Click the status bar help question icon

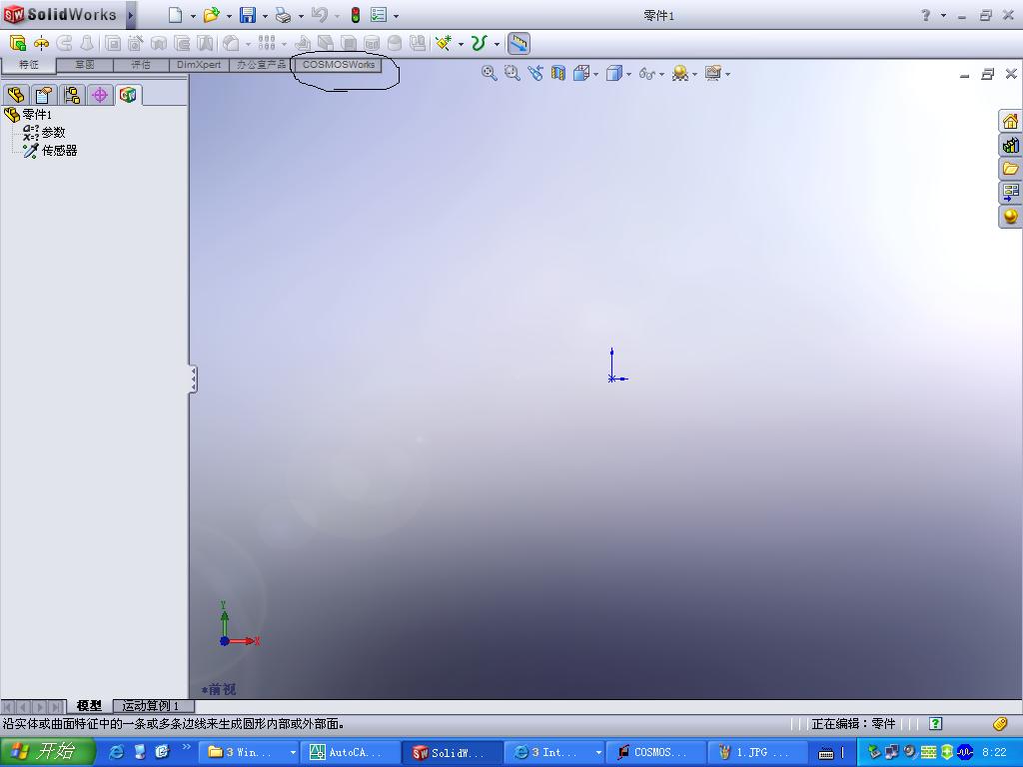point(935,723)
